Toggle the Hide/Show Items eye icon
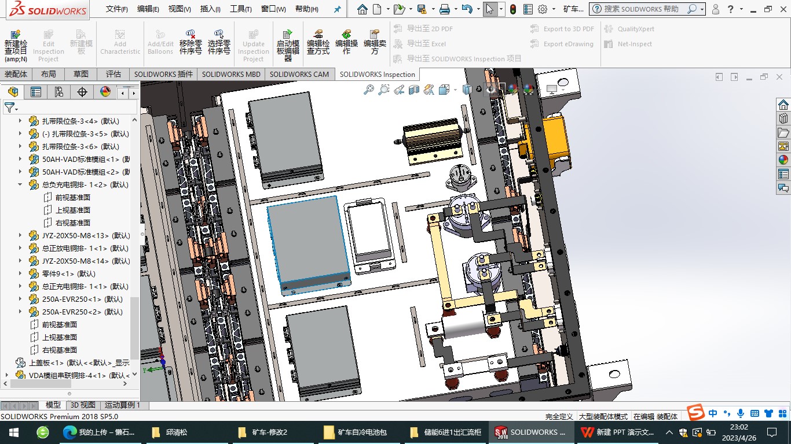The height and width of the screenshot is (444, 791). coord(490,90)
